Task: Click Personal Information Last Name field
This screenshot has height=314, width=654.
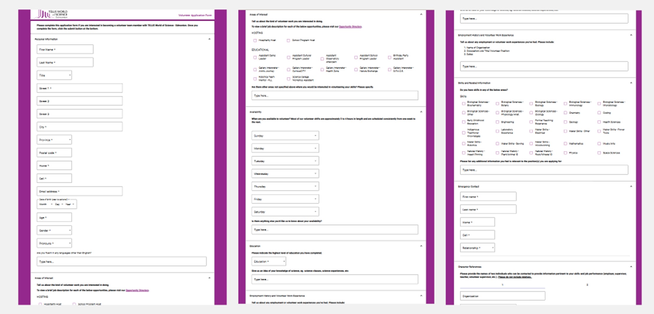Action: point(65,62)
